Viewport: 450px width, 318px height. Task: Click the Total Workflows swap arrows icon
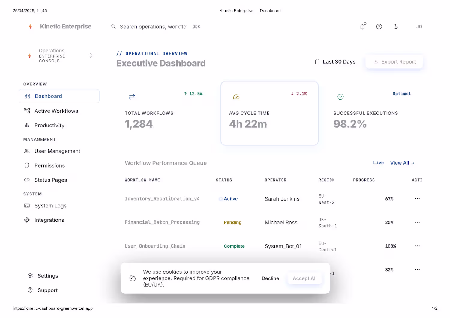pyautogui.click(x=132, y=97)
